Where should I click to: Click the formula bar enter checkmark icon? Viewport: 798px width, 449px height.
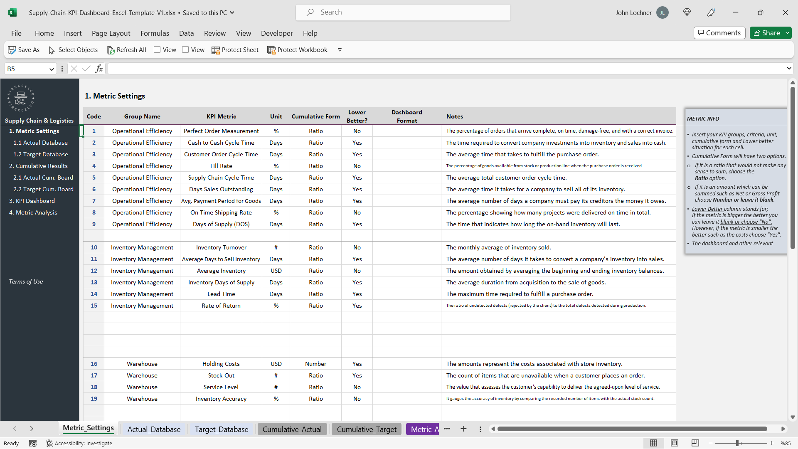[x=86, y=69]
